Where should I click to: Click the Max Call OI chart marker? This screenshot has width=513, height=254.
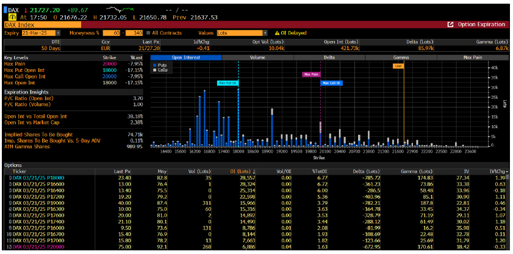coord(331,83)
